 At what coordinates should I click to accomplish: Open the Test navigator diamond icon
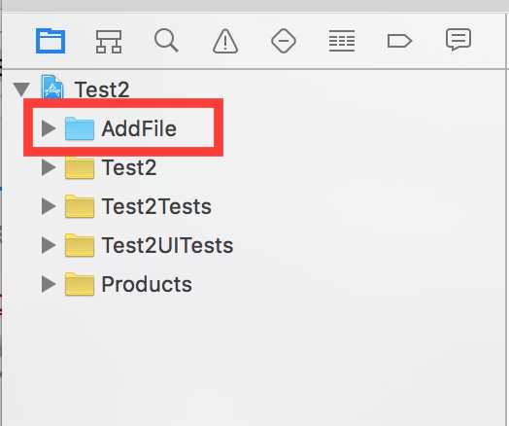tap(284, 41)
